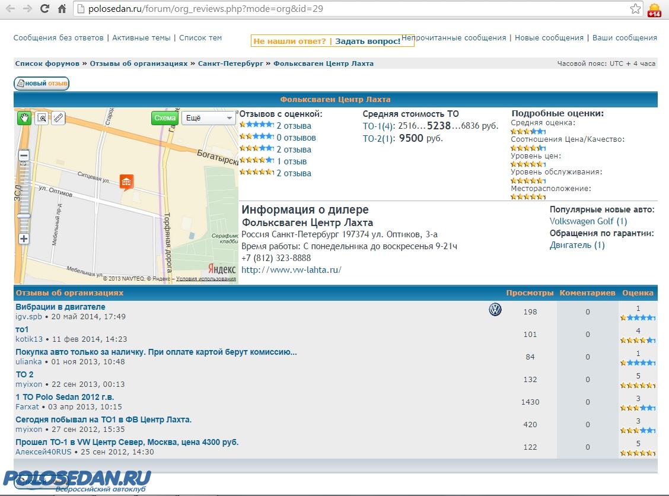The width and height of the screenshot is (669, 496).
Task: Open weather extension icon showing +14
Action: (x=654, y=9)
